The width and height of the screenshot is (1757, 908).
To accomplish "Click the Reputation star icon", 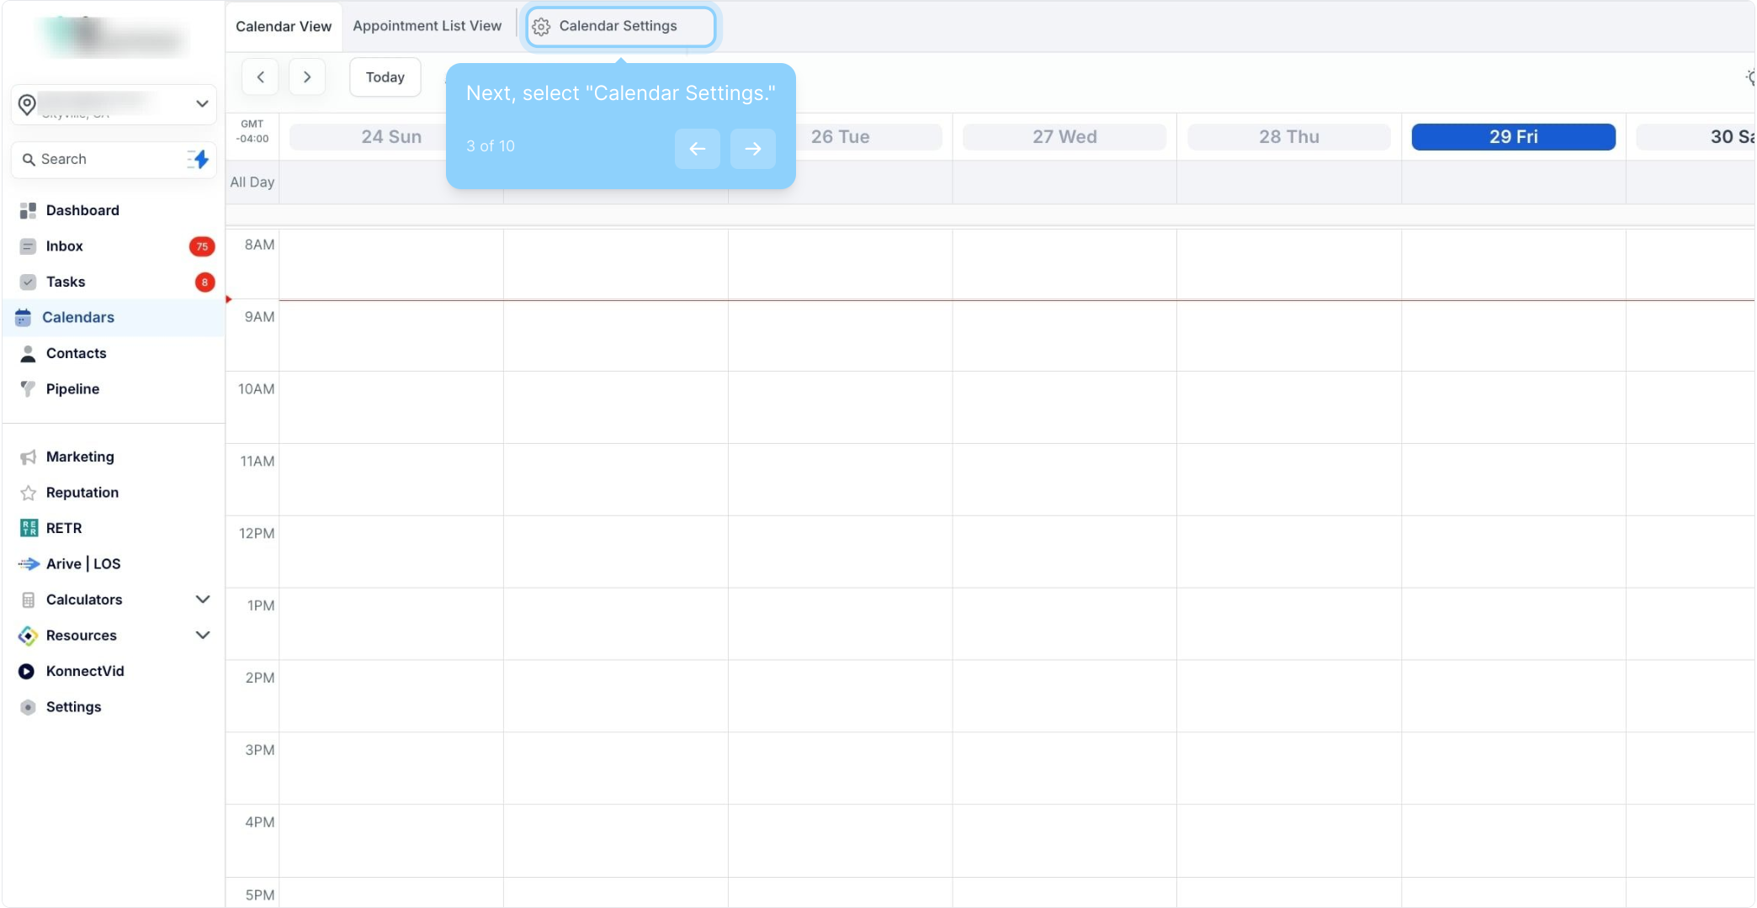I will pyautogui.click(x=28, y=493).
